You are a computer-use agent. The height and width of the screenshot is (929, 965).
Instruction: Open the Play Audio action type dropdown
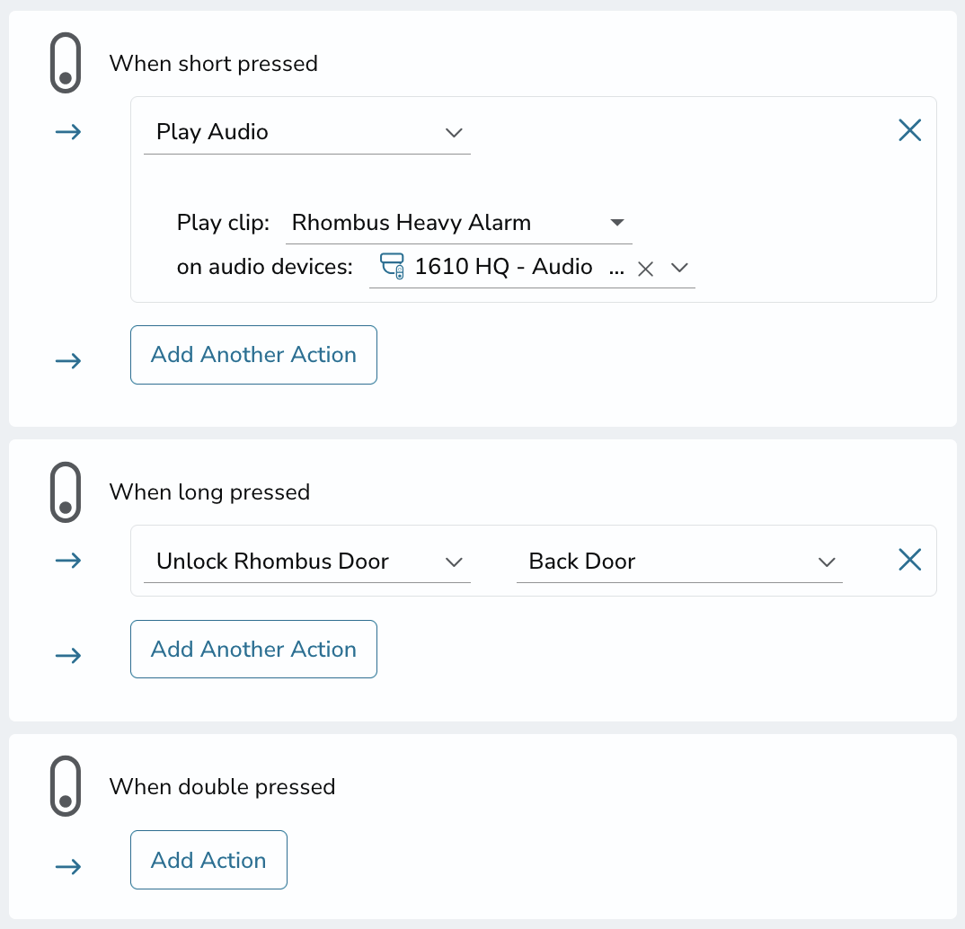point(307,132)
